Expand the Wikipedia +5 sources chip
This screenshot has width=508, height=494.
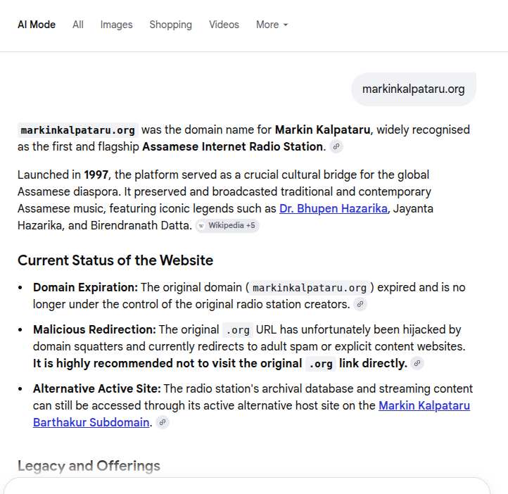[227, 225]
